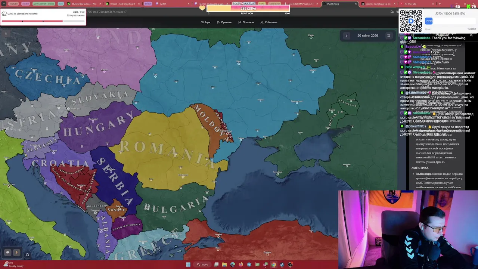Open Steam from the taskbar

click(282, 265)
